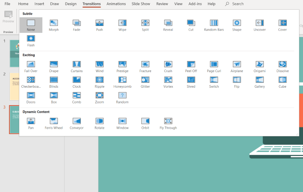Choose the Fall Over transition

(x=31, y=66)
